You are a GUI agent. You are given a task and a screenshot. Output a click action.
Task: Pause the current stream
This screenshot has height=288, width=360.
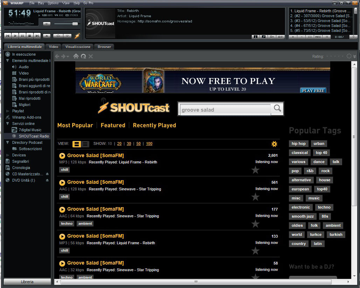point(22,36)
